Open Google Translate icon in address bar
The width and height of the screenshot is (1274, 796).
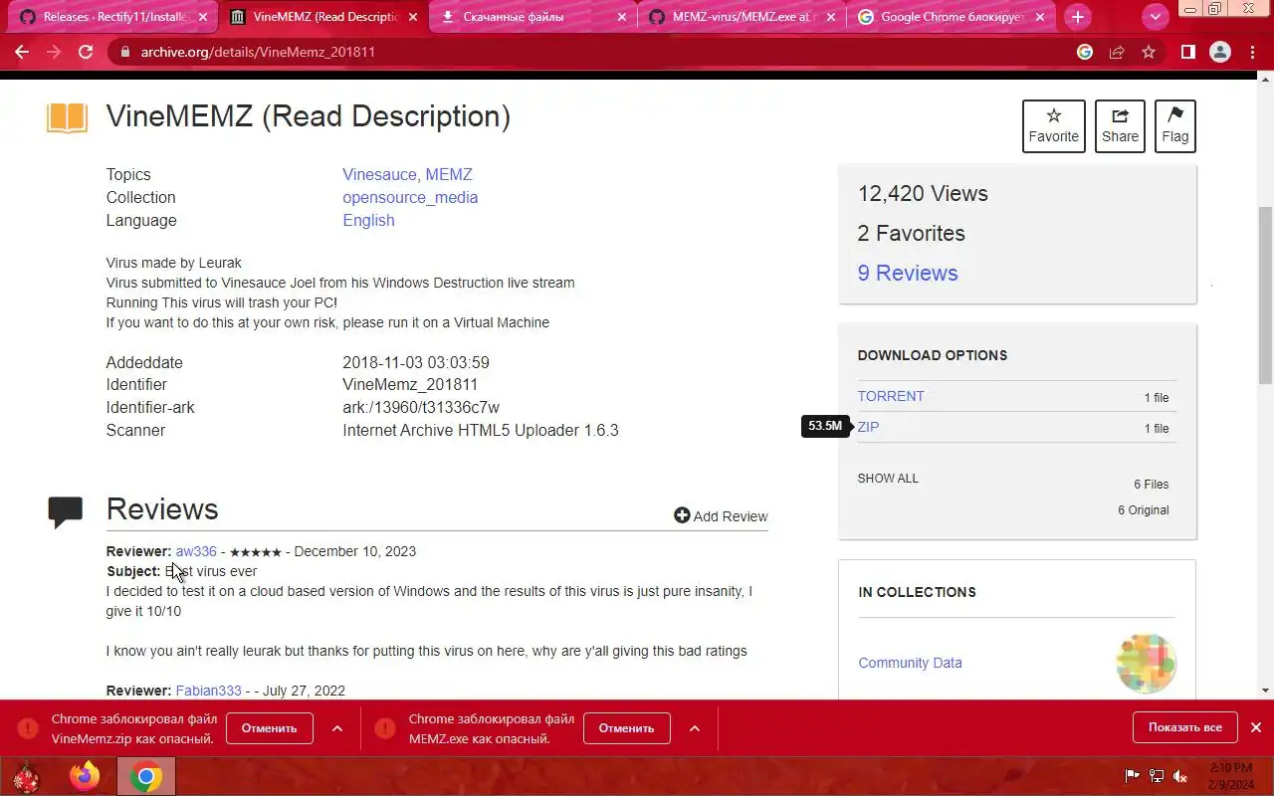1085,52
